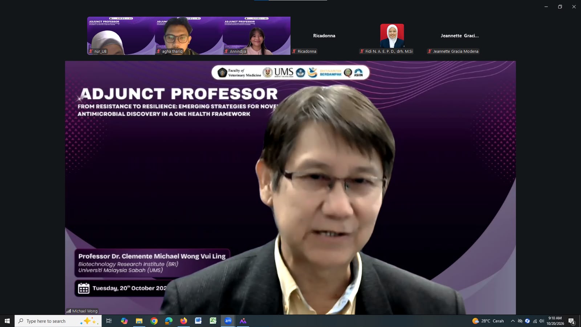Image resolution: width=581 pixels, height=327 pixels.
Task: Open Task View from the taskbar
Action: point(109,321)
